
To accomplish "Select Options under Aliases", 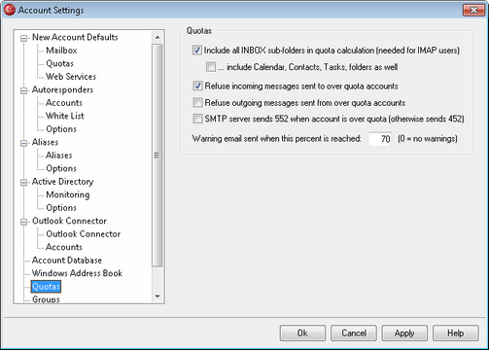I will pos(61,168).
